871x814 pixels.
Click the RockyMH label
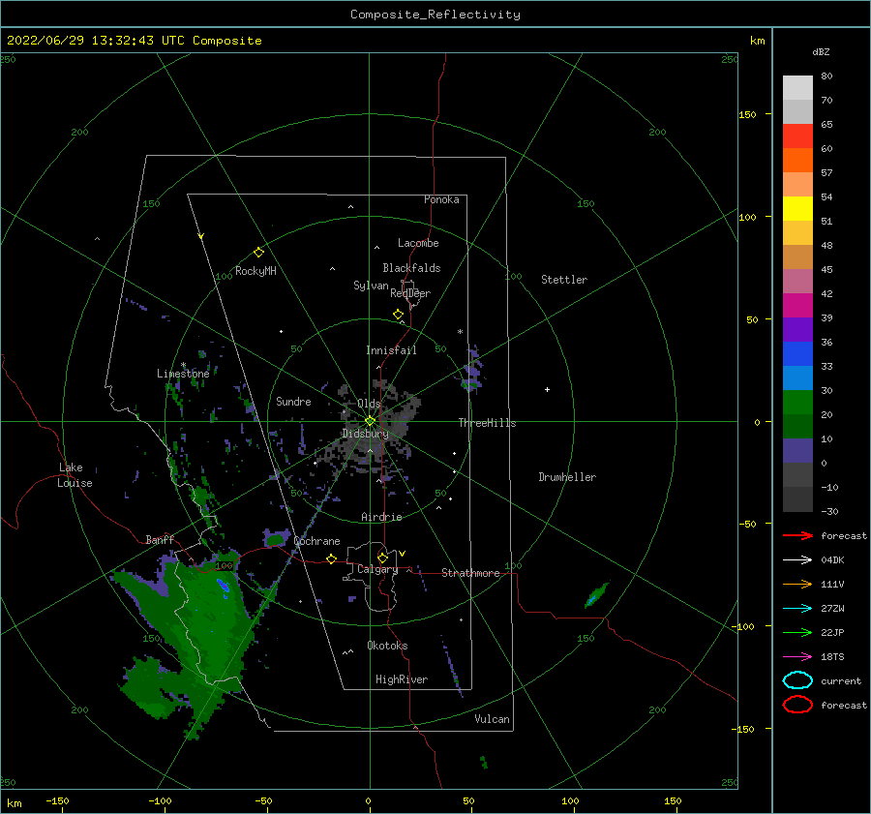point(255,271)
